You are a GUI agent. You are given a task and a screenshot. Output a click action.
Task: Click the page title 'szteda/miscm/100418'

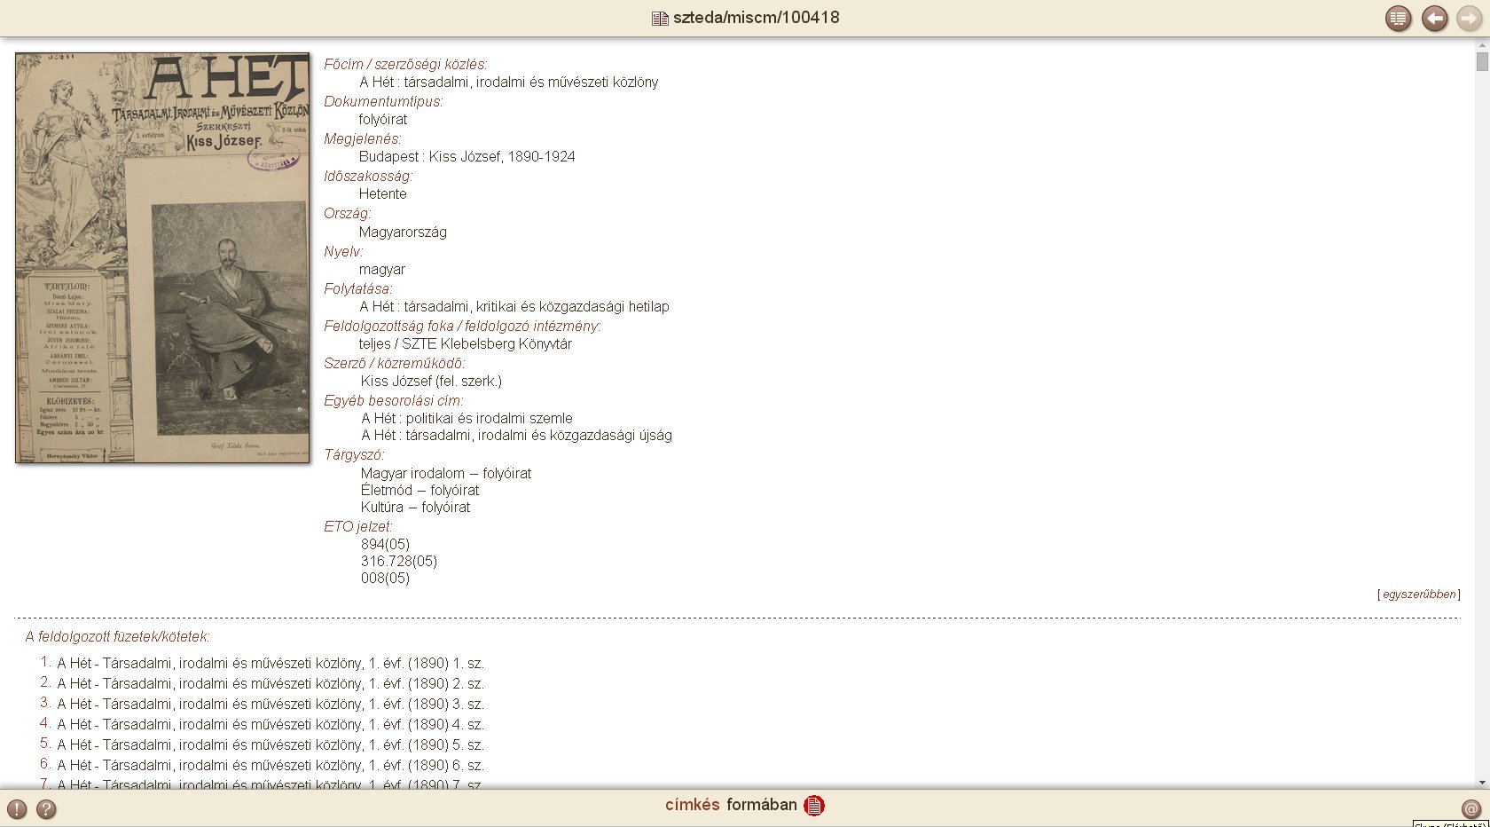(x=757, y=18)
